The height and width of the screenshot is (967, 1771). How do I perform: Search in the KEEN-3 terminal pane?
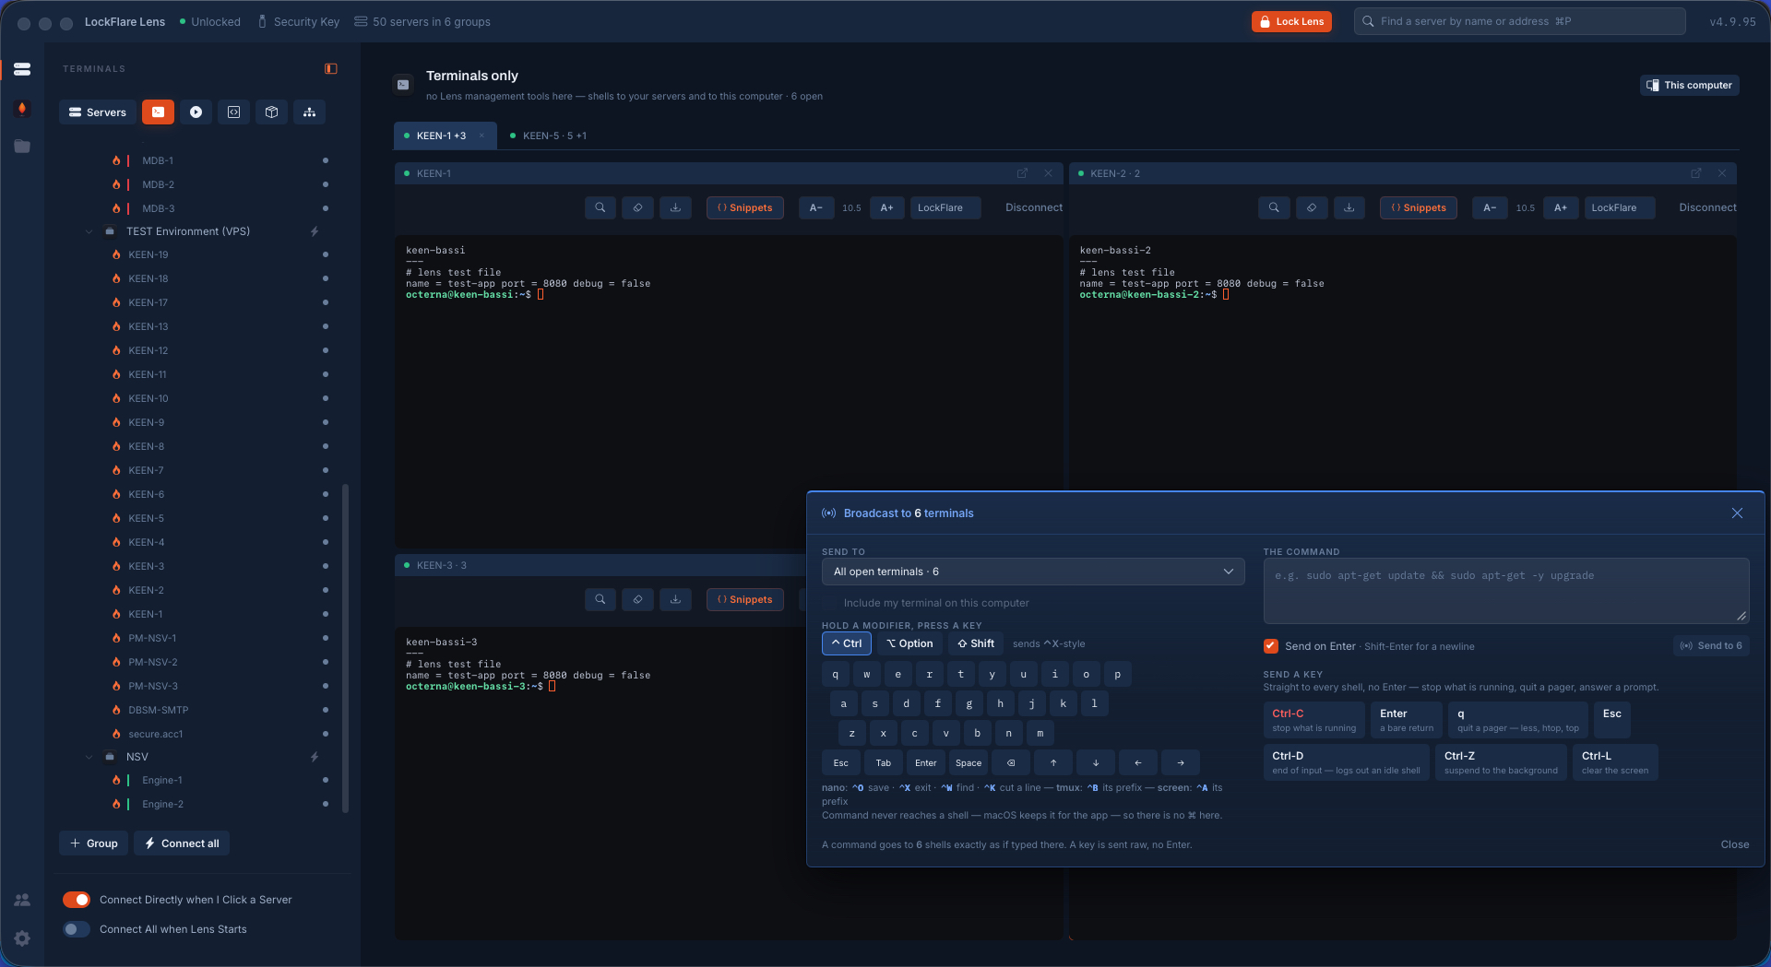(x=600, y=599)
